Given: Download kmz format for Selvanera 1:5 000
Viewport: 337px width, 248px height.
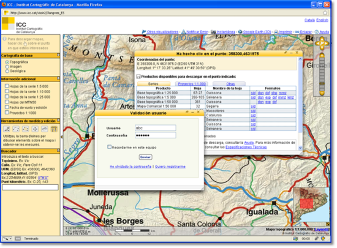Looking at the screenshot, I should tap(290, 97).
